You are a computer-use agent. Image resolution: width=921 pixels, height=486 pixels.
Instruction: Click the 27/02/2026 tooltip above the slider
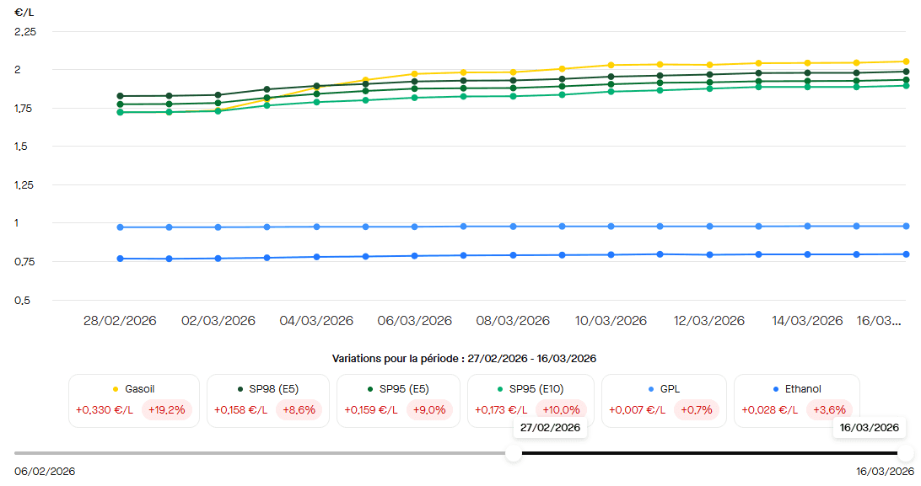(550, 428)
